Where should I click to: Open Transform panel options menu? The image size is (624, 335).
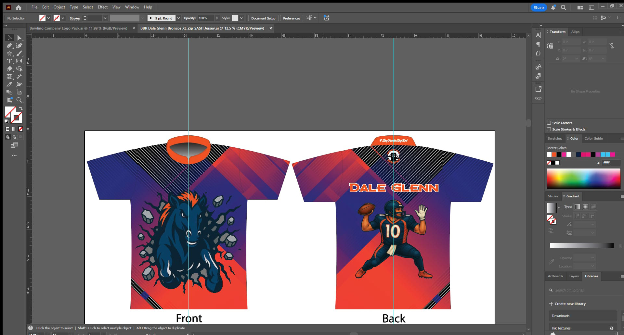coord(622,32)
